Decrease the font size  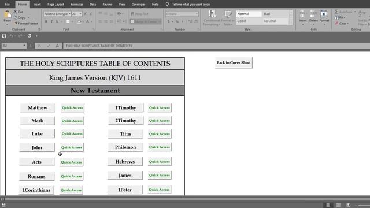pyautogui.click(x=91, y=14)
